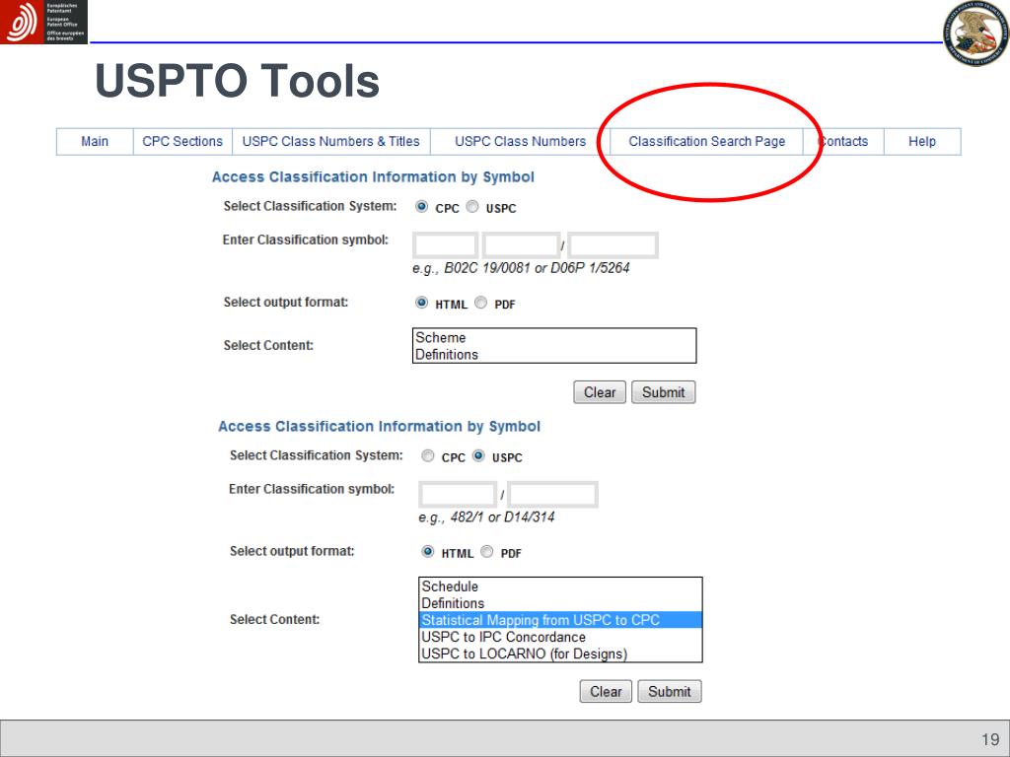Select USPC radio in upper form
Viewport: 1010px width, 757px height.
(x=472, y=207)
